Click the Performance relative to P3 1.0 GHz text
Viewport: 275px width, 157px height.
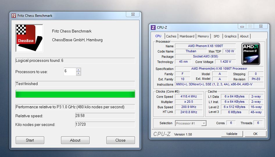70,107
